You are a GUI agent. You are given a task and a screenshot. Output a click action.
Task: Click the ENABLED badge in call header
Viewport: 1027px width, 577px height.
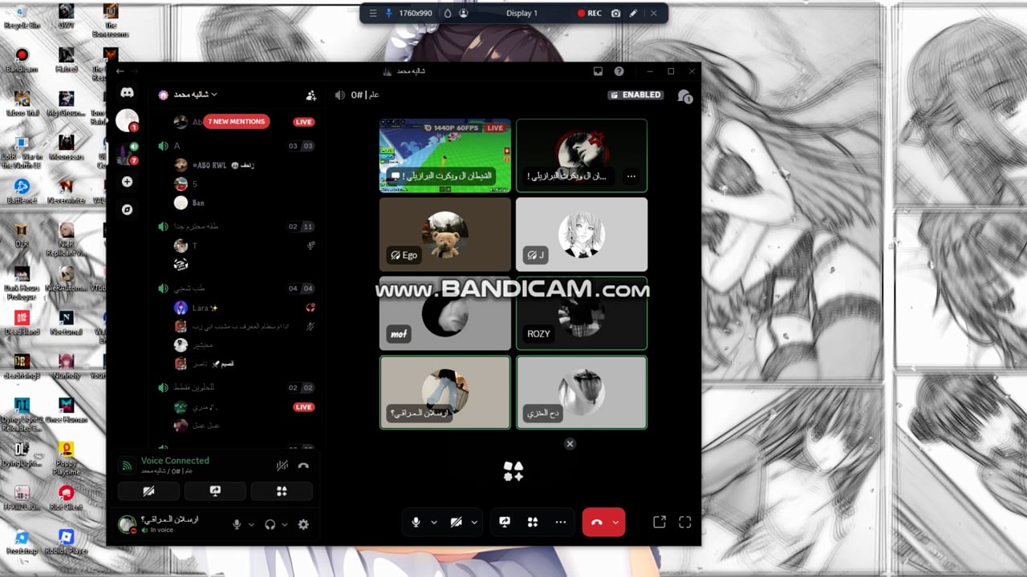click(636, 95)
